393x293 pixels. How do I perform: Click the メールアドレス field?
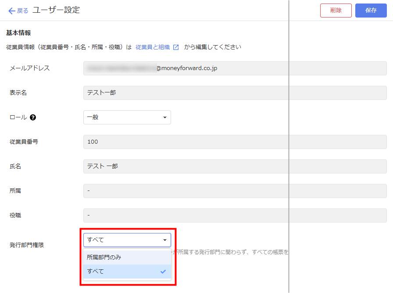(x=235, y=68)
